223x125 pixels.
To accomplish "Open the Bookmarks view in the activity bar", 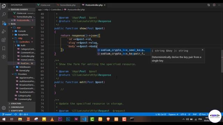I will (x=4, y=48).
